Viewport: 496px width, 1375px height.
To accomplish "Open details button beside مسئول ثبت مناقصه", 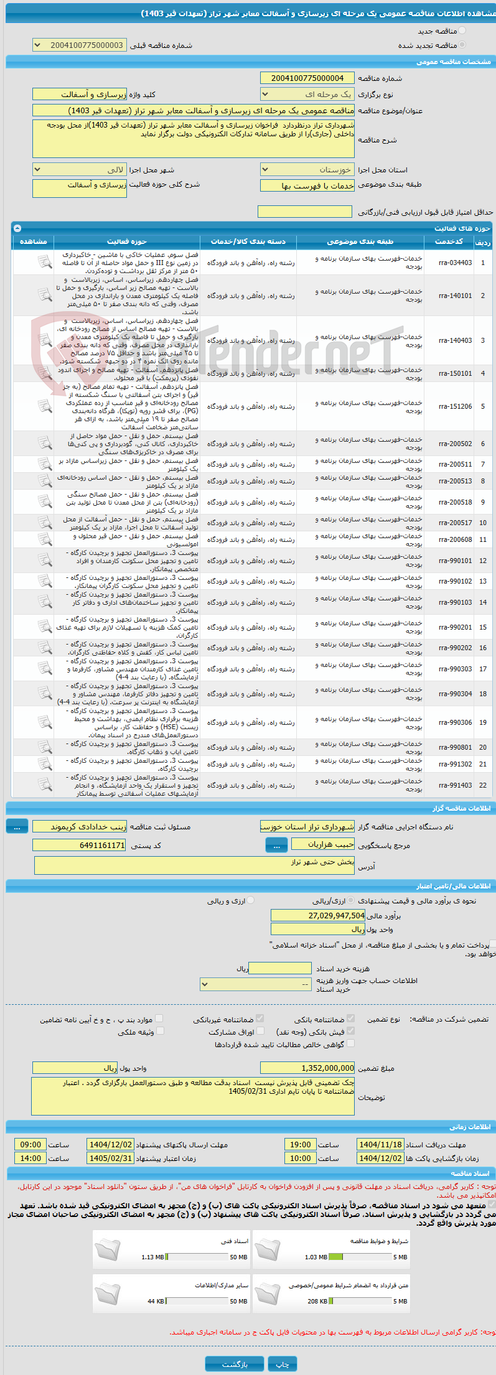I will [17, 826].
